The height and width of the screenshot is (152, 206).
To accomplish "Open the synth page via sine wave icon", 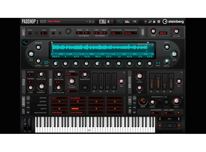I will point(119,22).
